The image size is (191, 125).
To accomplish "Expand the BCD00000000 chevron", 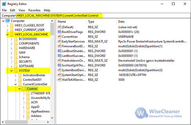I will pyautogui.click(x=11, y=39).
